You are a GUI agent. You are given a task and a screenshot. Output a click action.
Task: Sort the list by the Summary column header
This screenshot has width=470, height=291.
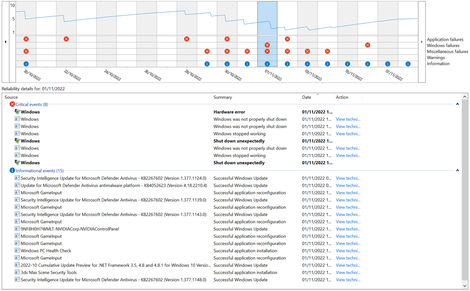tap(256, 97)
